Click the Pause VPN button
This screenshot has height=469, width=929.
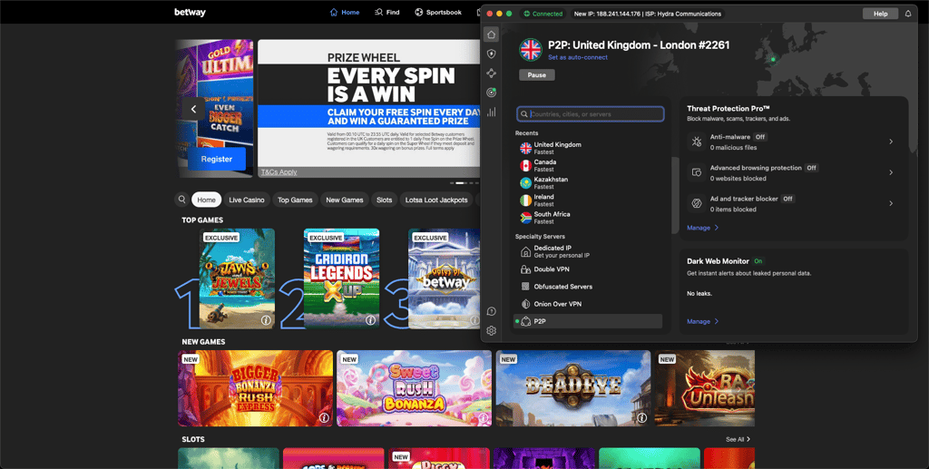pos(537,75)
